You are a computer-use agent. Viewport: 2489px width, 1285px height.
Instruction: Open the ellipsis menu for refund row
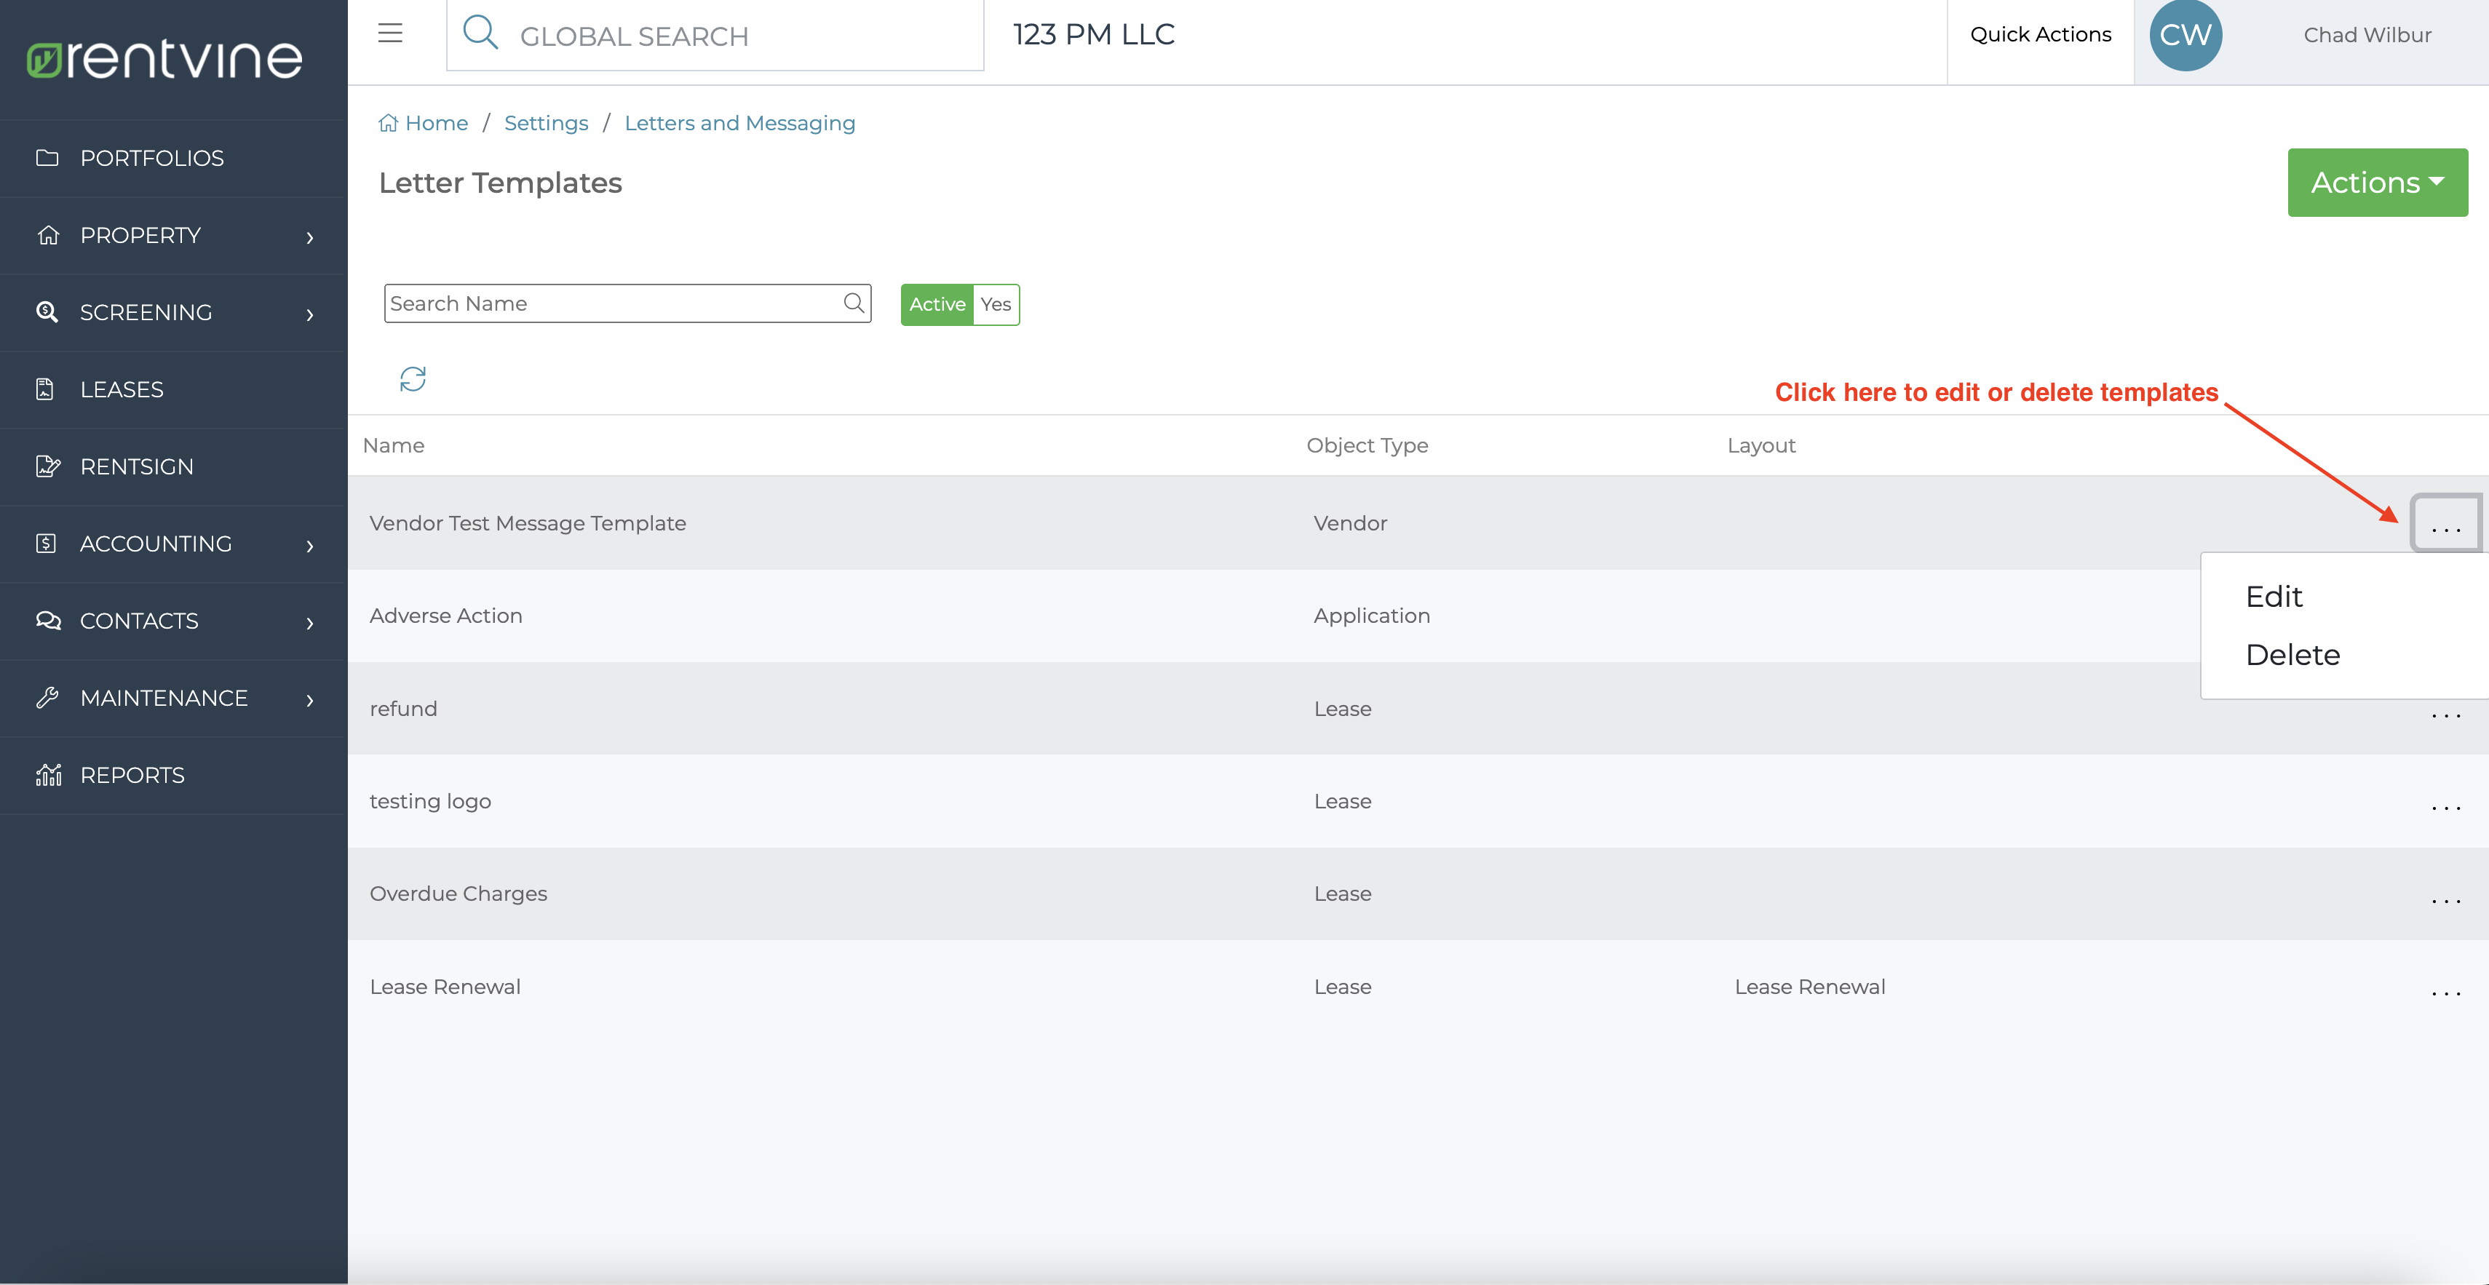pos(2445,715)
